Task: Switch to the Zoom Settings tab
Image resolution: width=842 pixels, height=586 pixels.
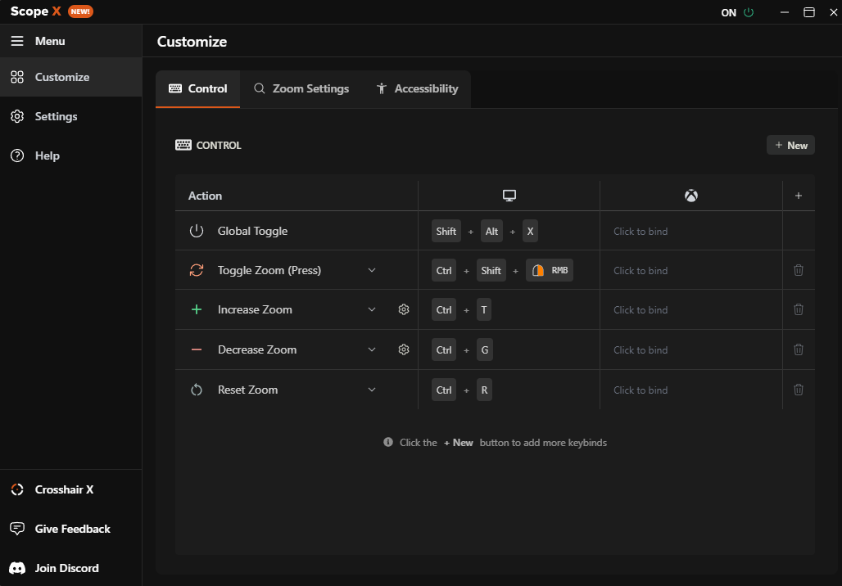Action: coord(301,88)
